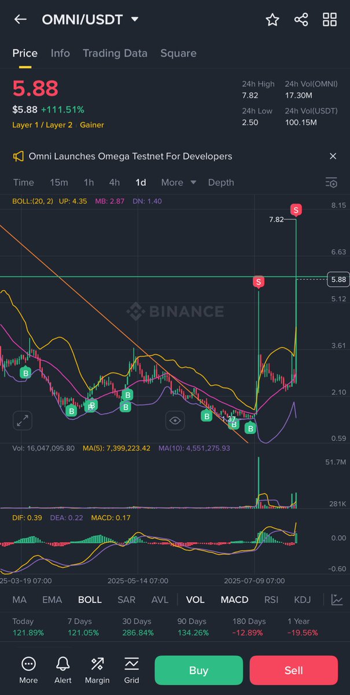Switch to the Price tab
Image resolution: width=350 pixels, height=695 pixels.
point(25,53)
